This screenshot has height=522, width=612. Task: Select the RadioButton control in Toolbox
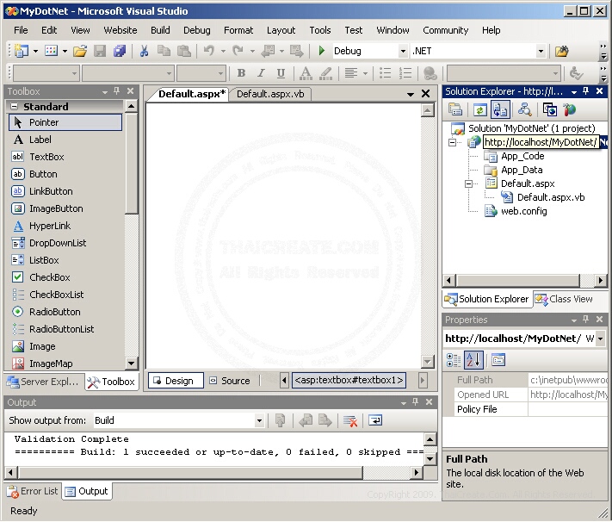pos(65,312)
